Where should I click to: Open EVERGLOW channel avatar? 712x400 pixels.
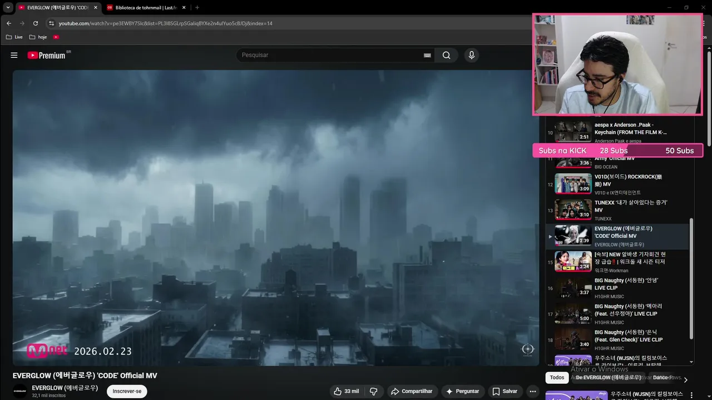click(20, 391)
